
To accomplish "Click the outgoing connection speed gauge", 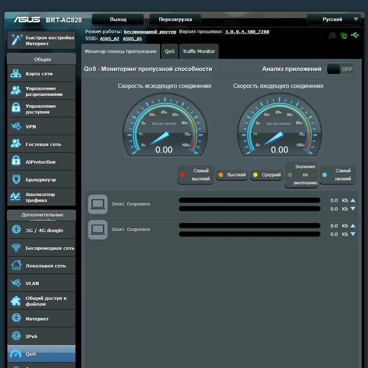I will (165, 125).
